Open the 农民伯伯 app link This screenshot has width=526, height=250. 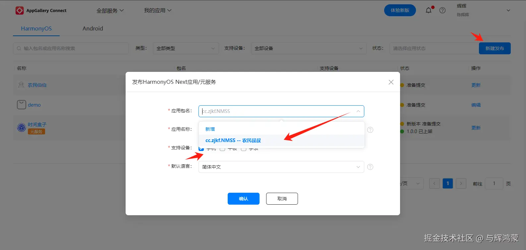coord(37,85)
